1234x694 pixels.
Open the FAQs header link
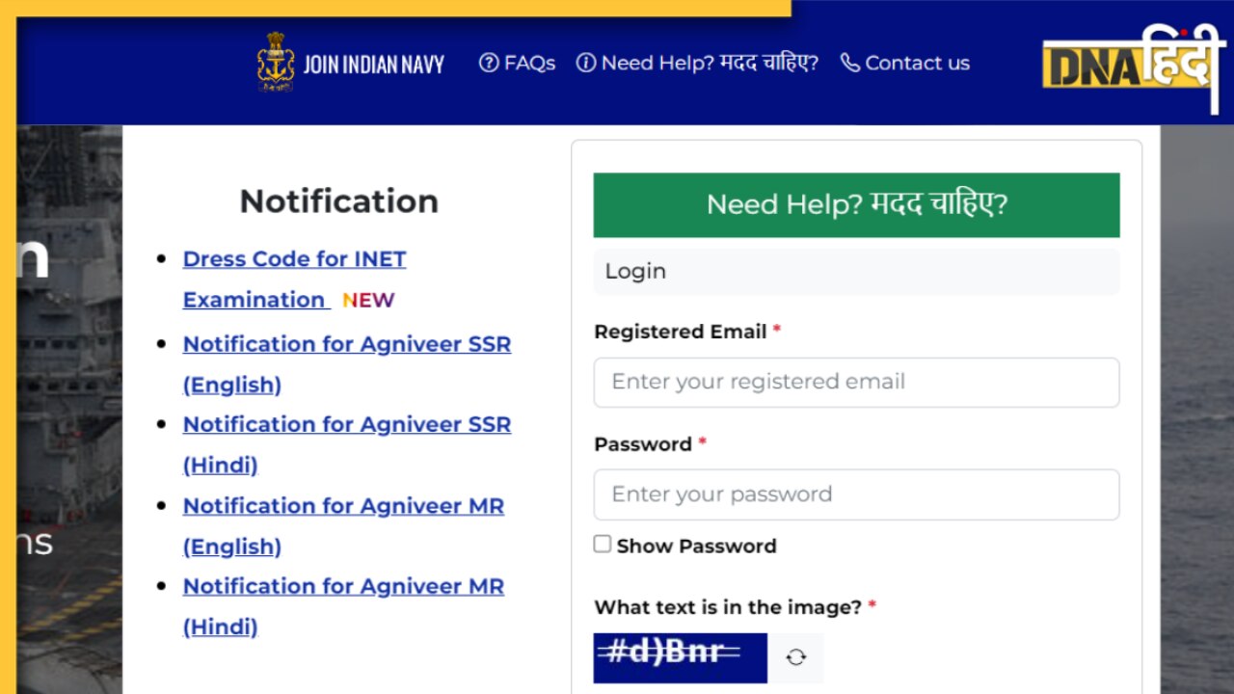pos(518,63)
